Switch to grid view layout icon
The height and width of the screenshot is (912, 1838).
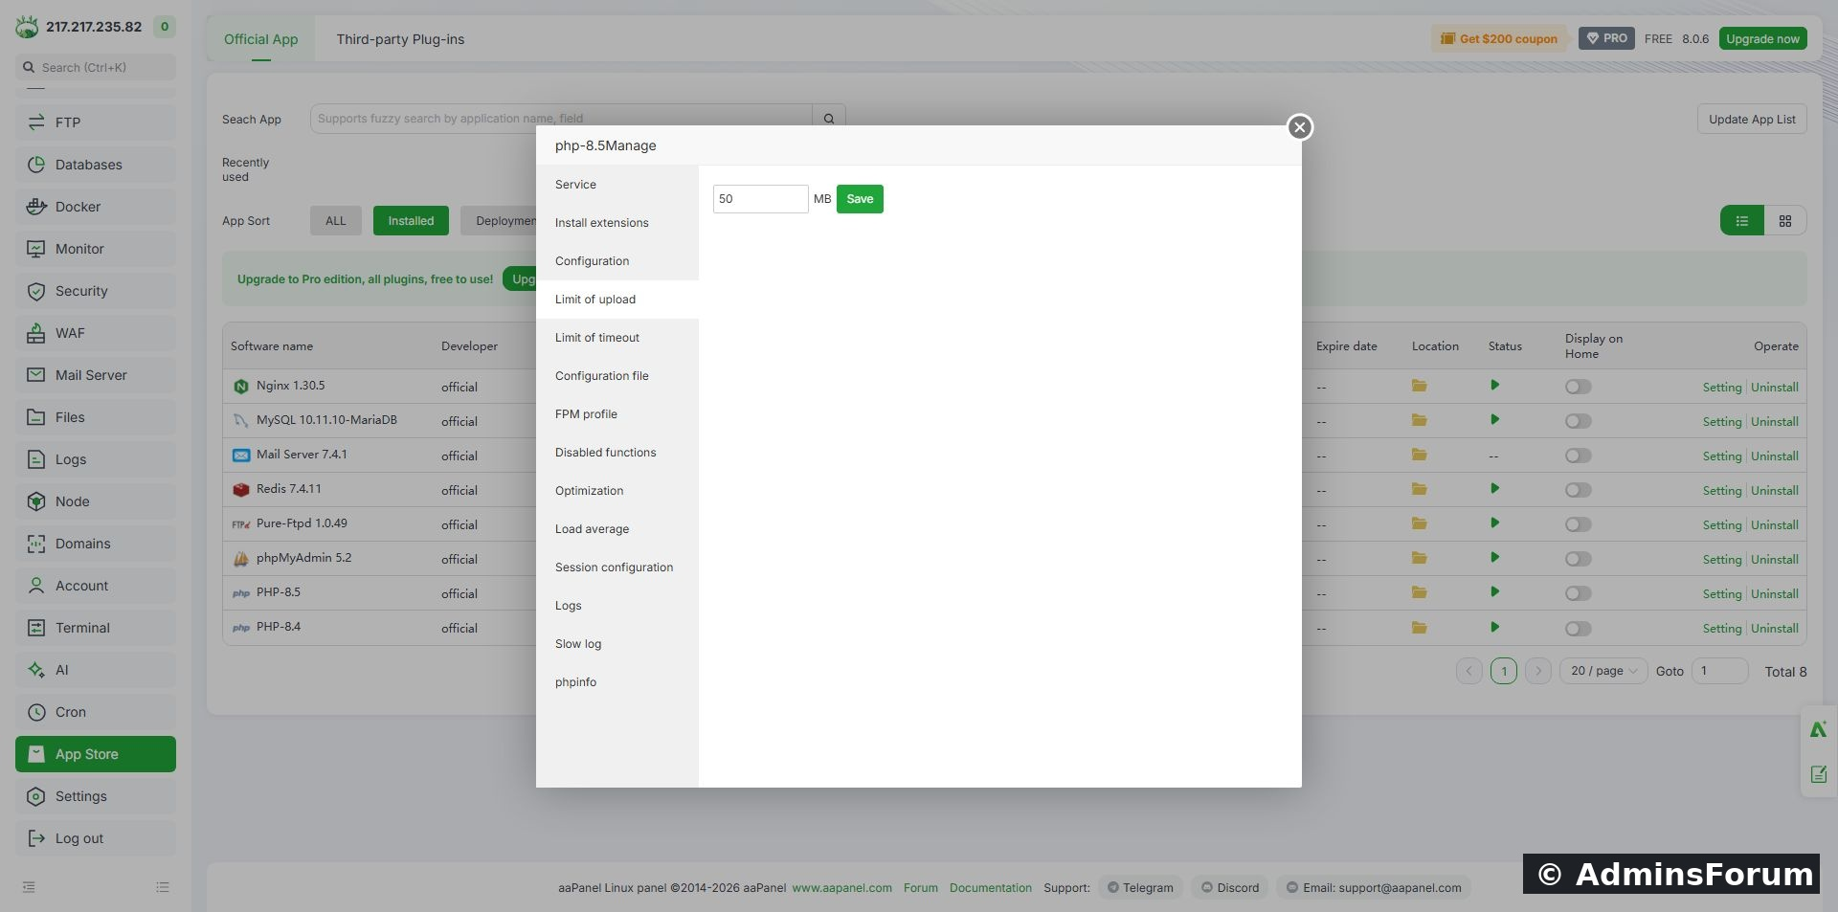tap(1785, 221)
